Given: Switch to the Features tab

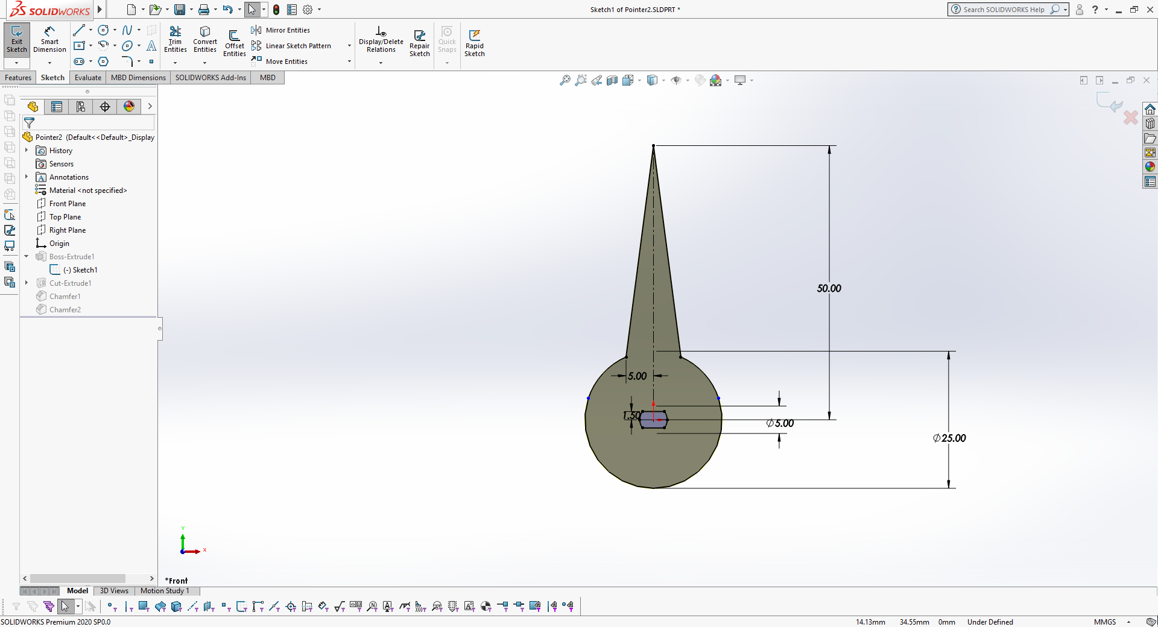Looking at the screenshot, I should click(18, 78).
